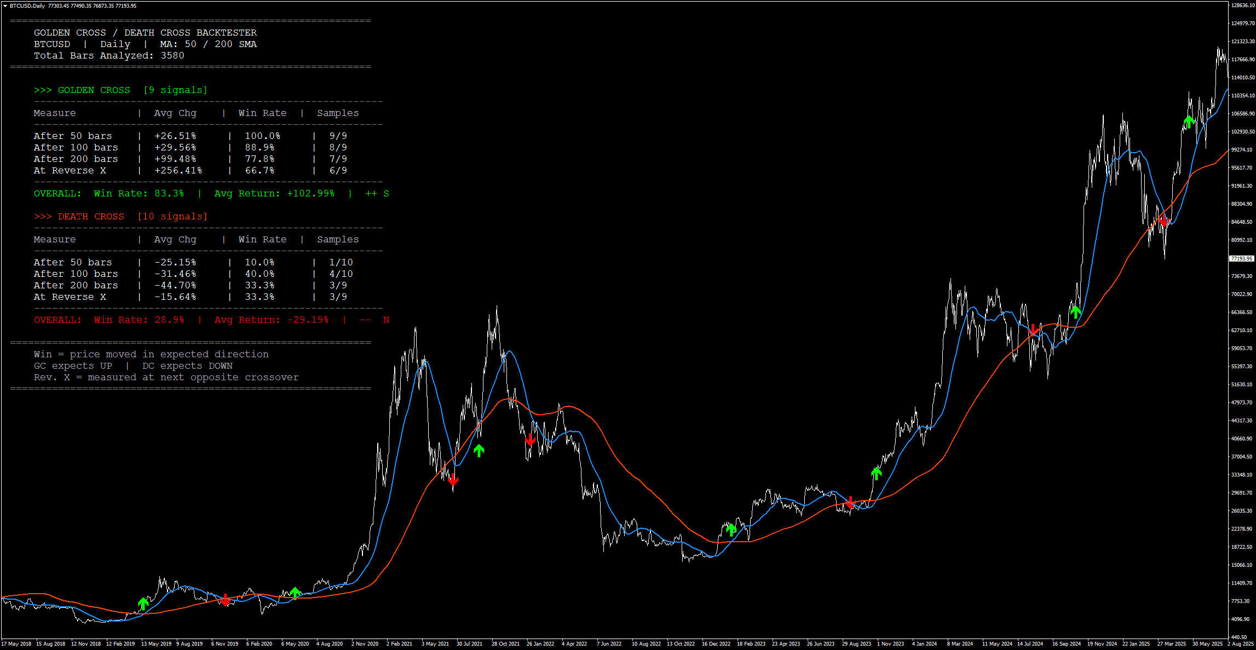
Task: Click the red death cross arrow near 6 Nov 2019
Action: tap(226, 599)
